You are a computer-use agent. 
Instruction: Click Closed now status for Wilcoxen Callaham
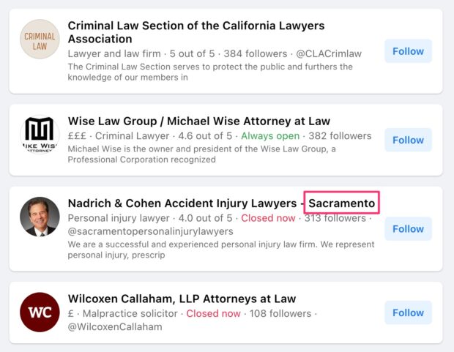pos(213,313)
